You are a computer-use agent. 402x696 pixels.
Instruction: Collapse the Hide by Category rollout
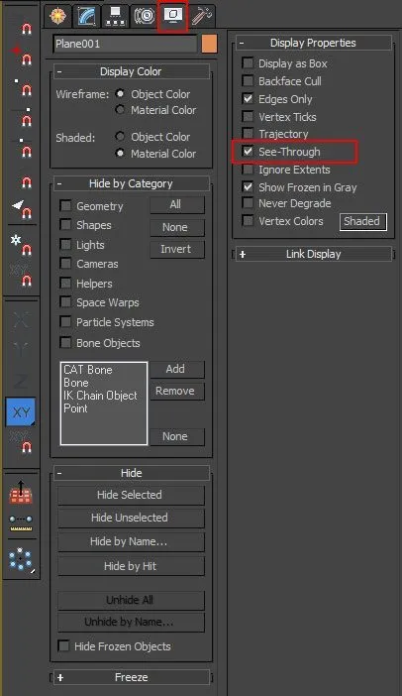(131, 183)
